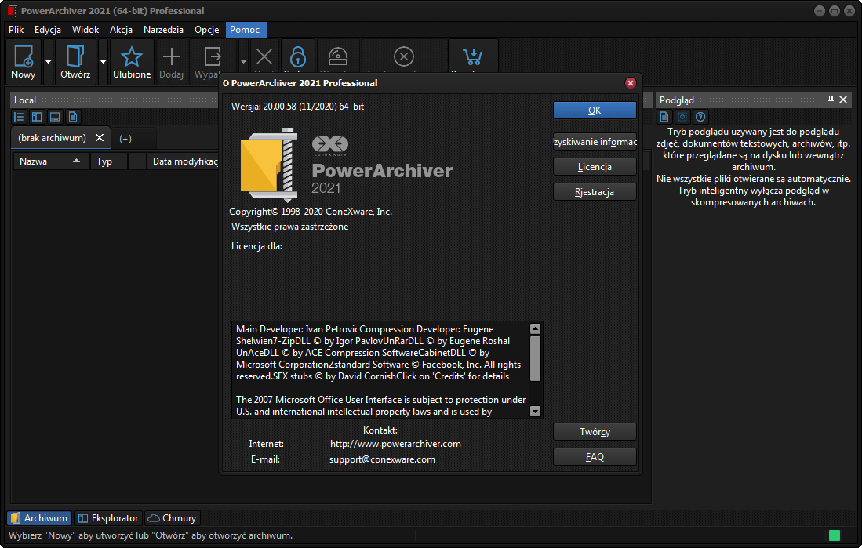Toggle the folder pane layout icon under Local

click(37, 117)
